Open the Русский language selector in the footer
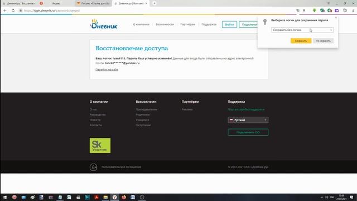This screenshot has height=201, width=357. [x=248, y=120]
